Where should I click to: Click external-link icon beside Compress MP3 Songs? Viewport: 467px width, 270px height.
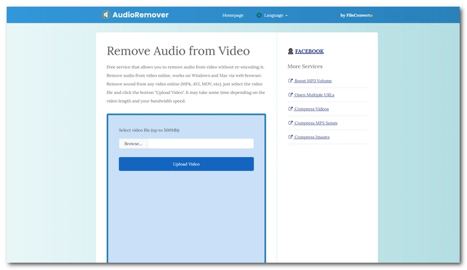pos(290,123)
